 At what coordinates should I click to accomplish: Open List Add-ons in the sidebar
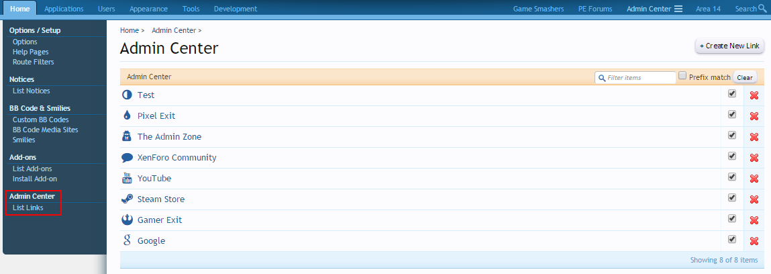[x=32, y=169]
